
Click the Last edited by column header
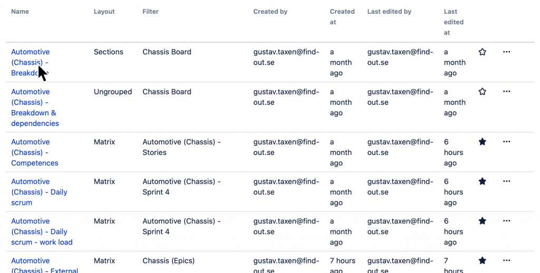click(x=389, y=12)
